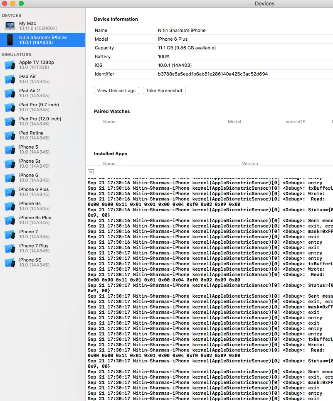Viewport: 333px width, 401px height.
Task: Click the device identifier value b3788e5a5eed1b6ab61e…
Action: click(x=213, y=74)
